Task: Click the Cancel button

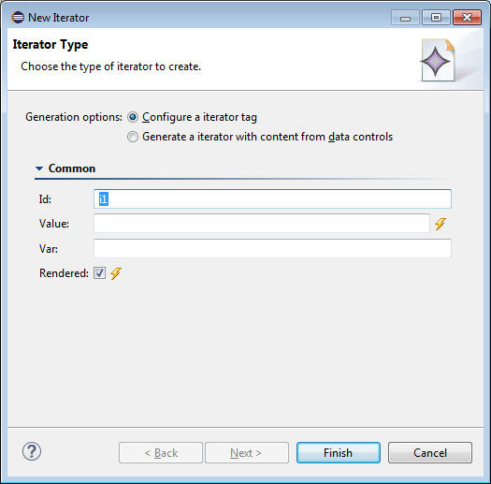Action: (430, 453)
